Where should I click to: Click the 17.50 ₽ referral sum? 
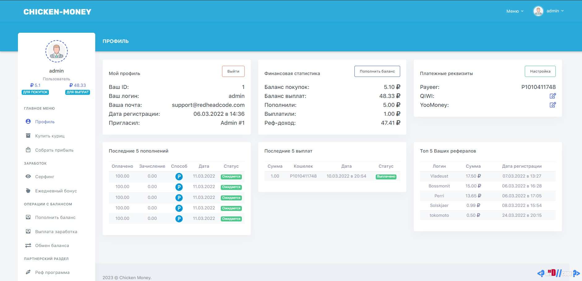click(473, 176)
